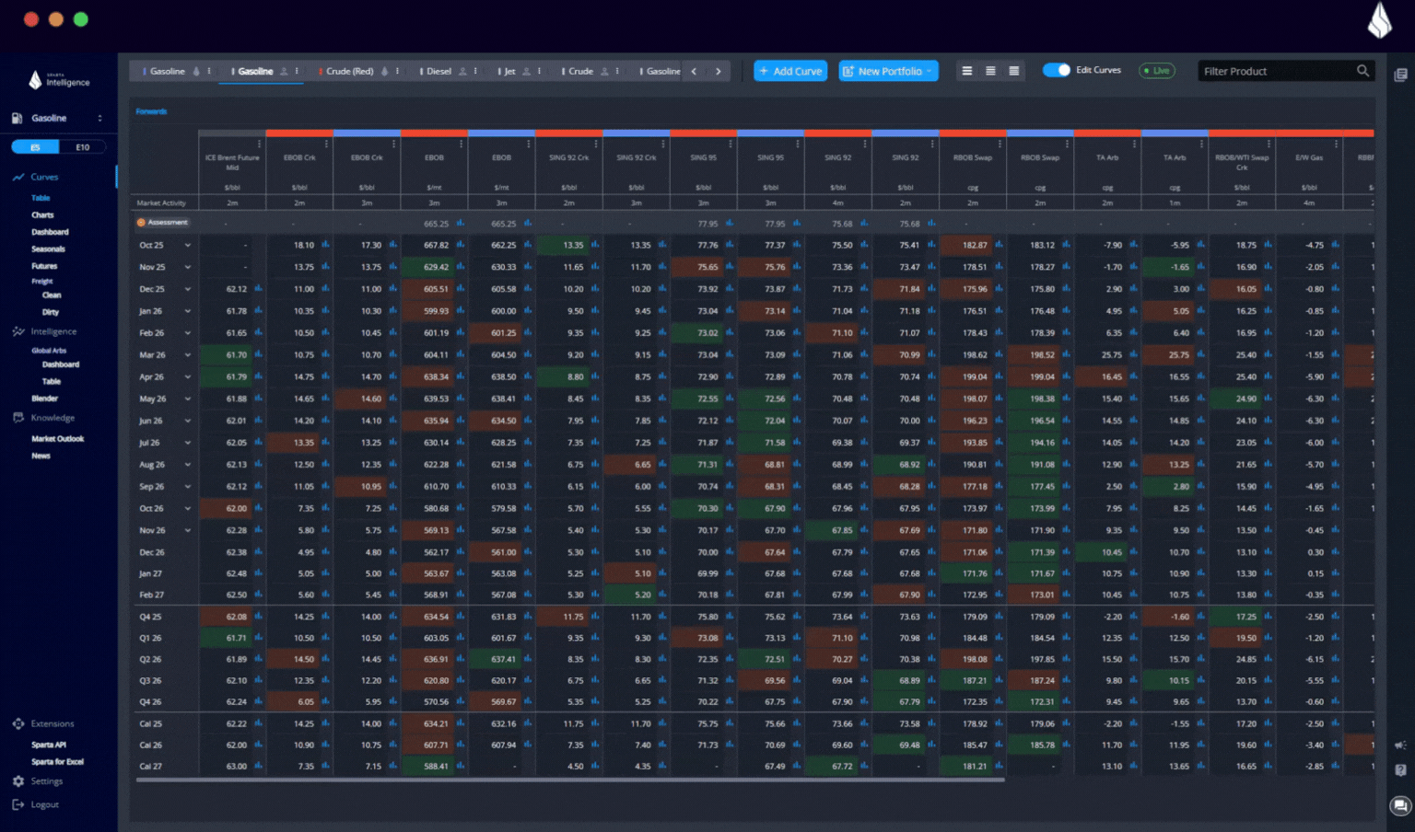Open the right-side news panel icon
This screenshot has height=832, width=1415.
[x=1400, y=75]
